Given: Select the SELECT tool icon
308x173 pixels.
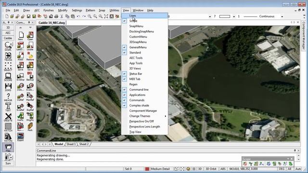Looking at the screenshot, I should [8, 67].
